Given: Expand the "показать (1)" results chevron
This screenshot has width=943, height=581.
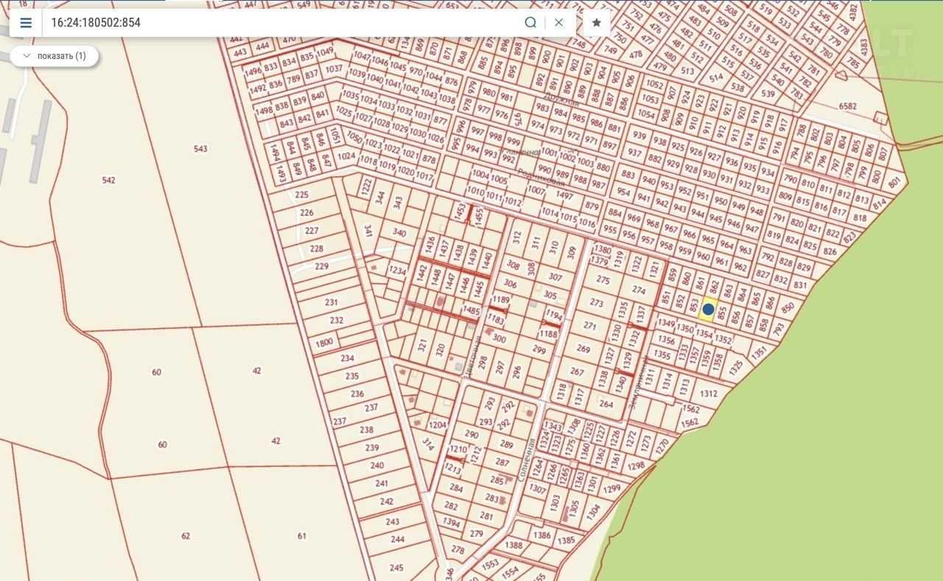Looking at the screenshot, I should [x=27, y=56].
